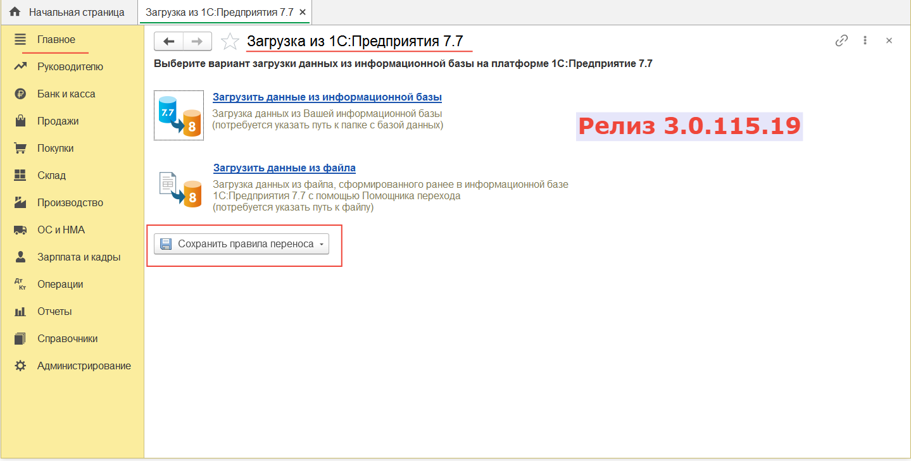
Task: Click the text потребуется указать путь к файлу
Action: [293, 207]
